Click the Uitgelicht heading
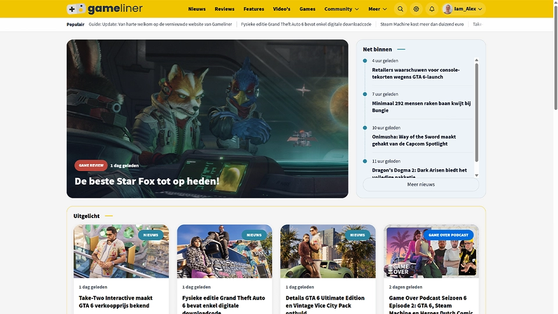This screenshot has width=558, height=314. pos(87,216)
